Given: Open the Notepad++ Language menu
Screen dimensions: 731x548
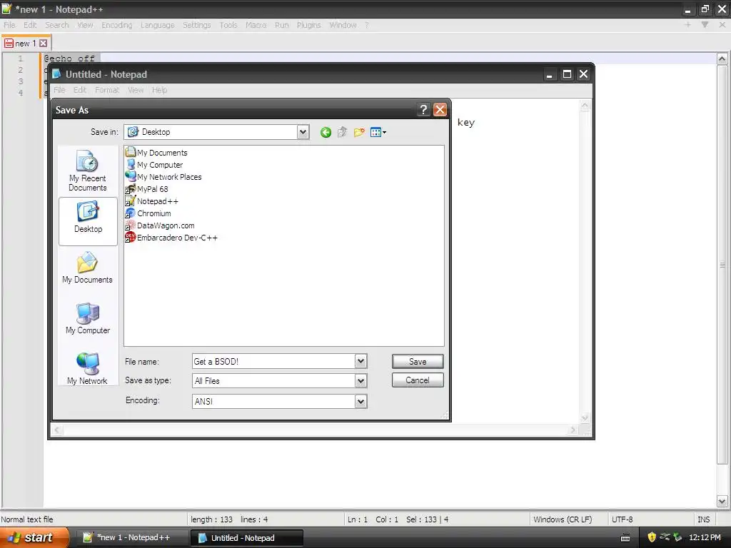Looking at the screenshot, I should click(158, 25).
